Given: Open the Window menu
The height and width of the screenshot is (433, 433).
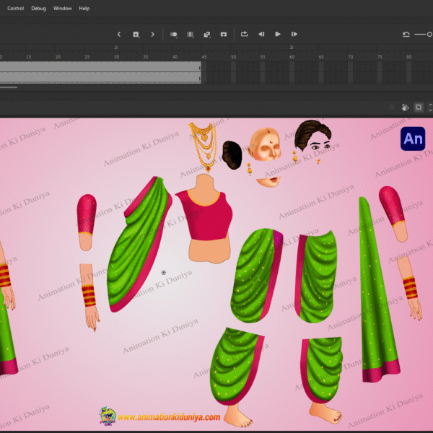Looking at the screenshot, I should [62, 8].
